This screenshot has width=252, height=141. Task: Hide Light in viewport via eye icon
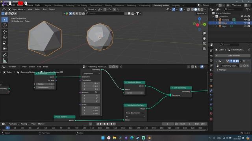[245, 26]
